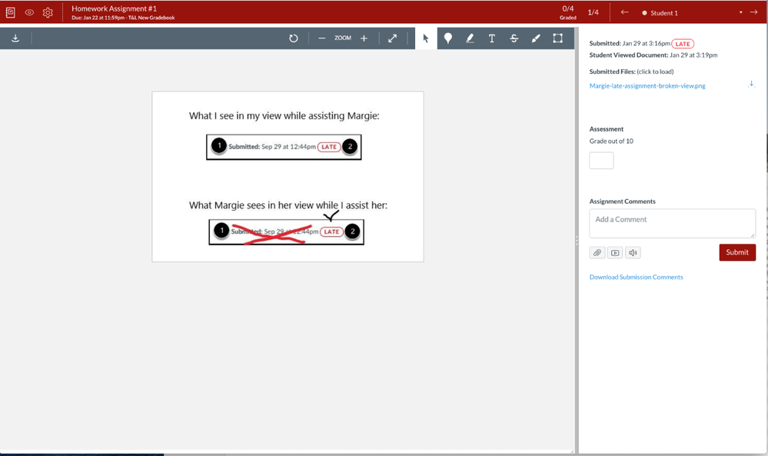Open Margie-late-assignment-broken-view.png file link
The image size is (768, 456).
647,86
